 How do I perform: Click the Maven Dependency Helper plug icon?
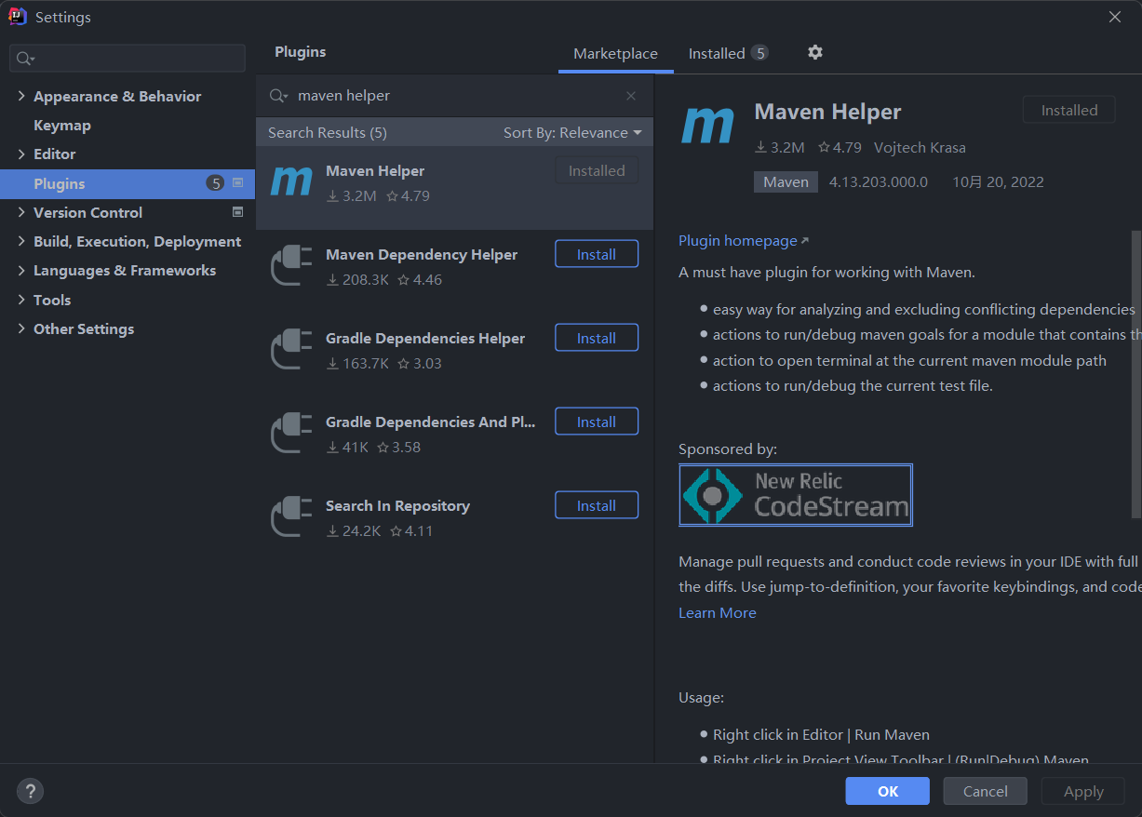click(x=290, y=265)
